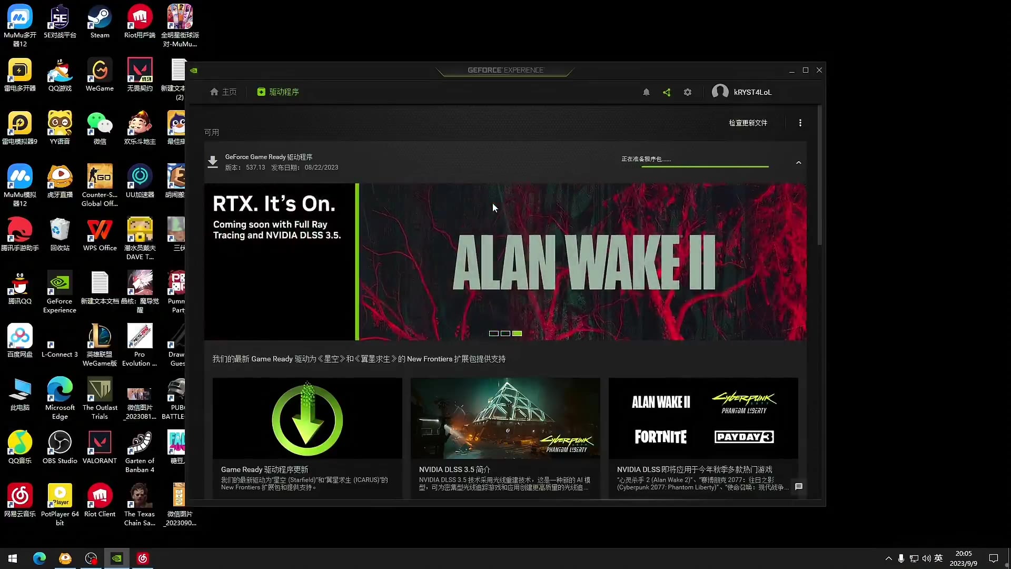Select the GeForce Experience desktop shortcut
This screenshot has width=1011, height=569.
tap(60, 292)
